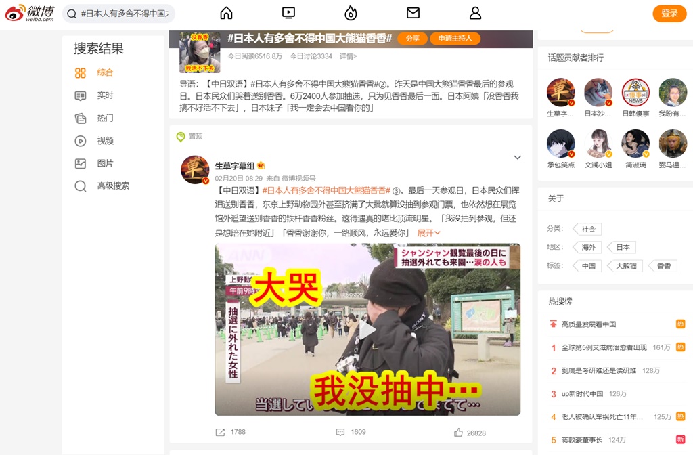Open hot search 全球第5例艾滋病治愈者出现
The height and width of the screenshot is (455, 693).
tap(604, 347)
